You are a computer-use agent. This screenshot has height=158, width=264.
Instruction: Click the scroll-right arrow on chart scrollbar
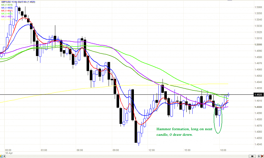(259, 156)
